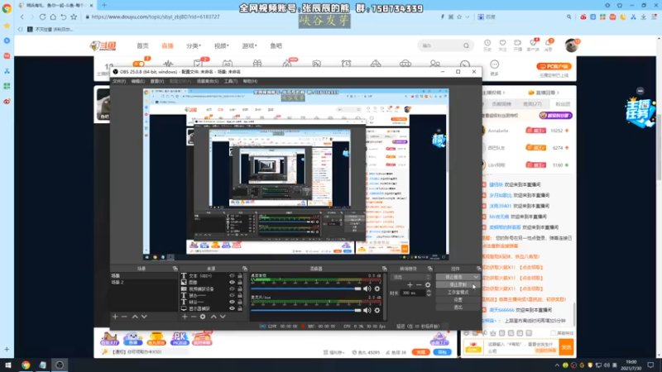Open source properties gear in Sources panel
This screenshot has height=372, width=662.
pyautogui.click(x=203, y=317)
